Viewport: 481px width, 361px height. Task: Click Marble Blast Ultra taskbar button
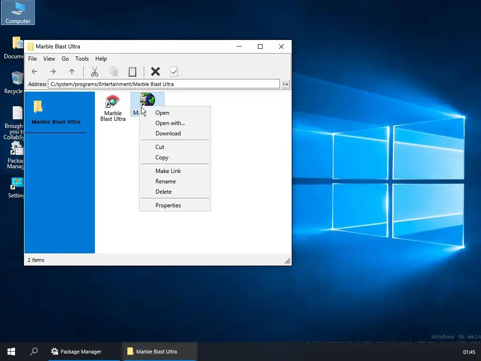[160, 352]
